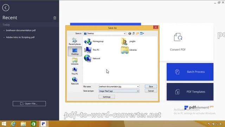Open the Batch Process tile

[x=190, y=72]
